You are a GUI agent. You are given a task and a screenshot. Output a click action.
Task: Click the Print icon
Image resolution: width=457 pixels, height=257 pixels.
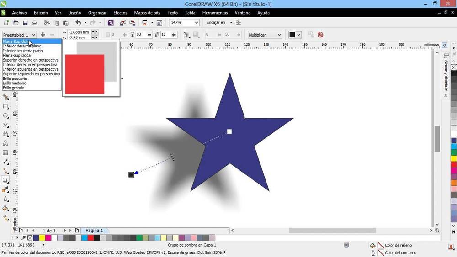(x=35, y=23)
